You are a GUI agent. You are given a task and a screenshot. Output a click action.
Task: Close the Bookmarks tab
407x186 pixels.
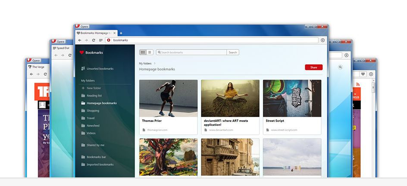pyautogui.click(x=115, y=33)
